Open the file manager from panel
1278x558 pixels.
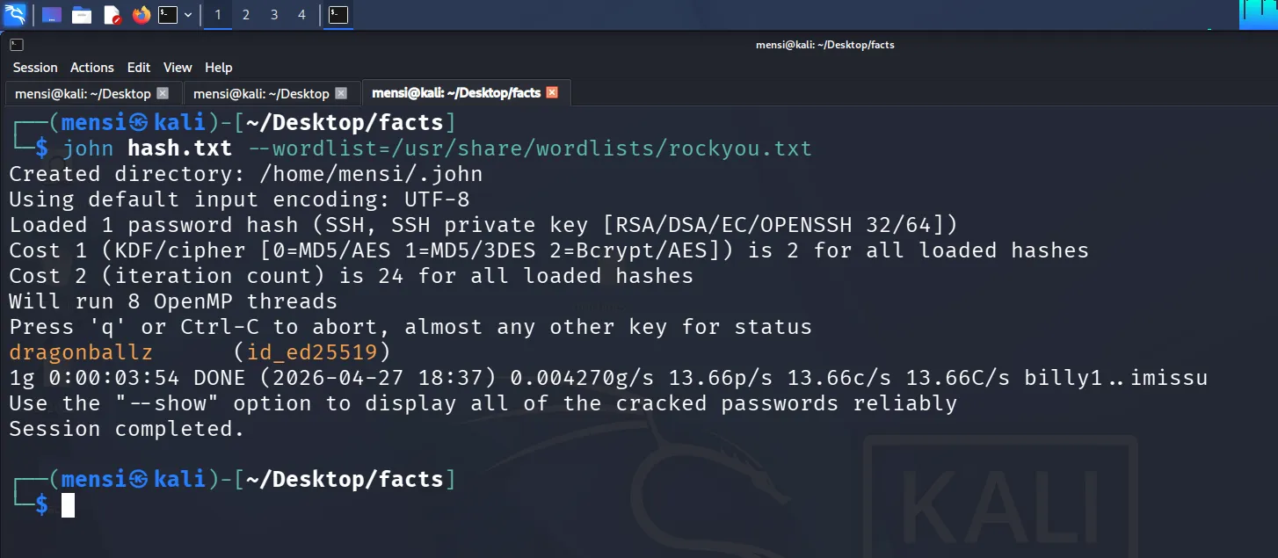coord(82,15)
